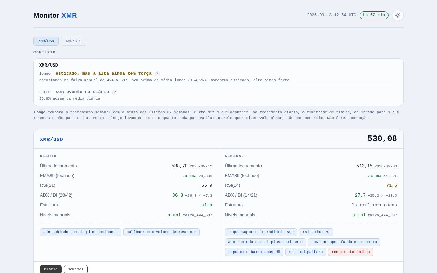Click the toque_suporte_intradiario_500 tag

coord(261,232)
